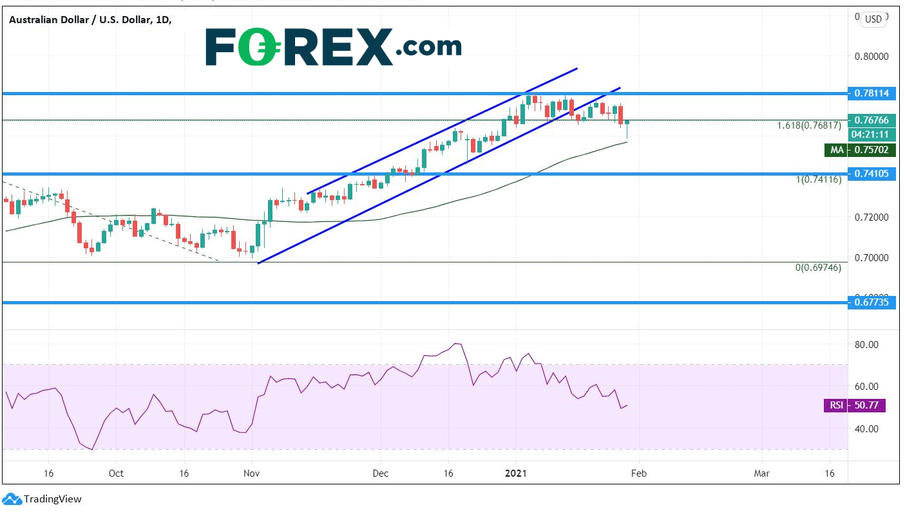Image resolution: width=905 pixels, height=514 pixels.
Task: Click the 0(0.69746) Fibonacci level text
Action: (818, 268)
